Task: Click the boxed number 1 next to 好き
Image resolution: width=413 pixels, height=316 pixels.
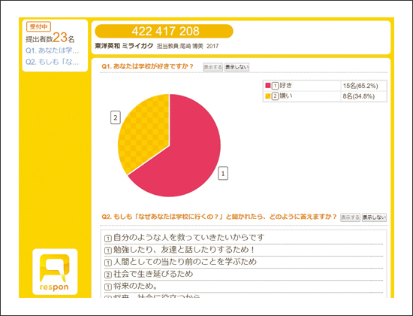Action: (275, 86)
